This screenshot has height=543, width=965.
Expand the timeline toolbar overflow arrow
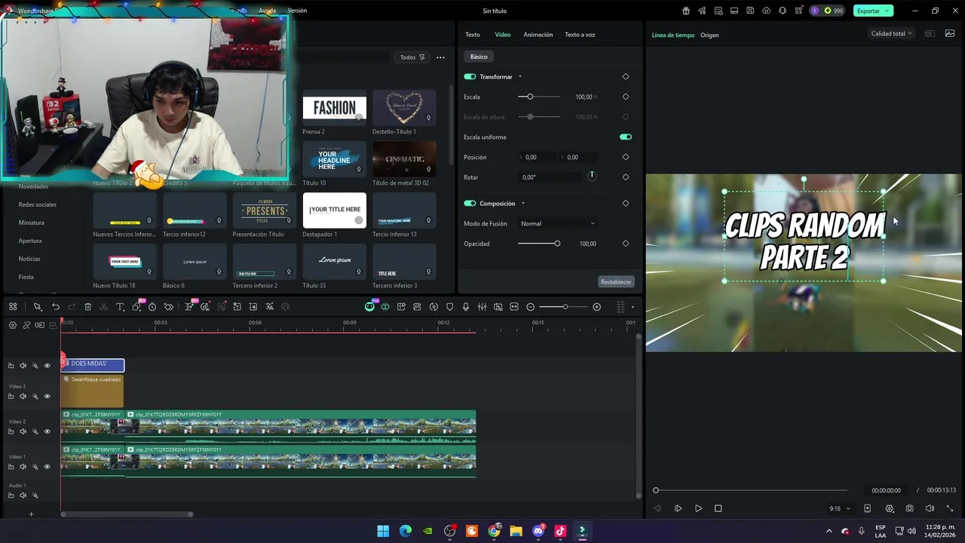[633, 307]
